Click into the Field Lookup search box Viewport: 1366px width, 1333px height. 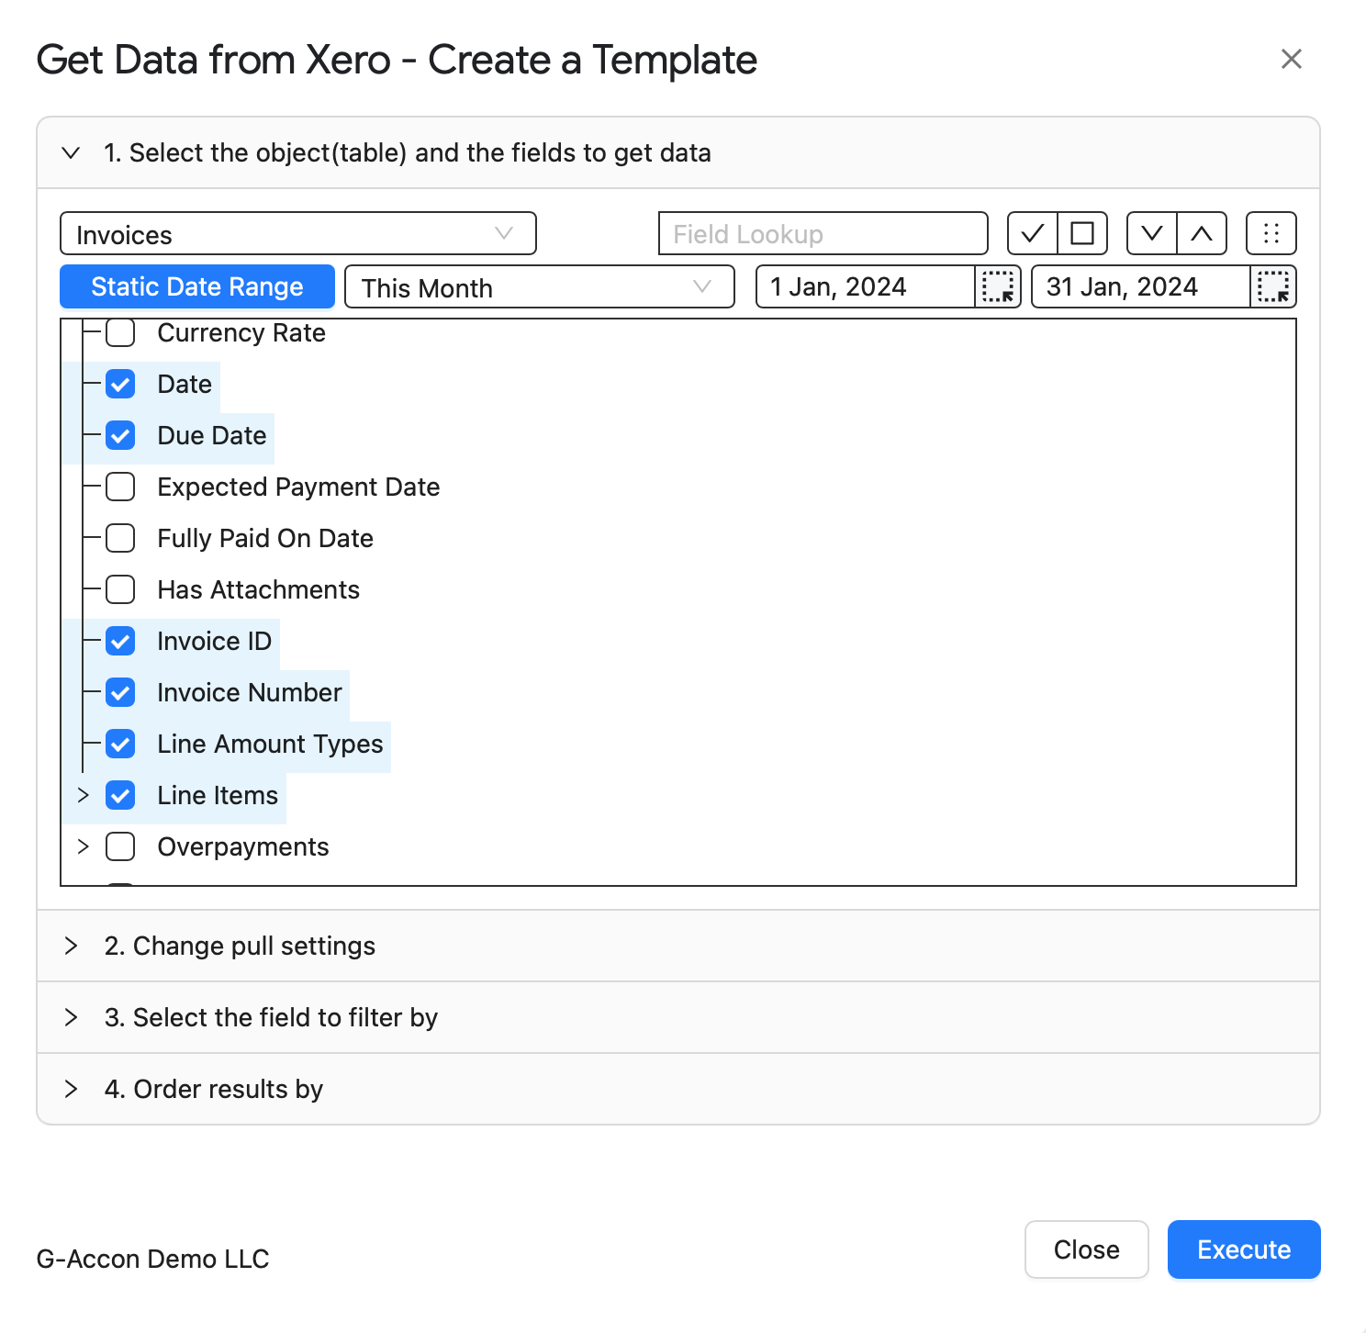coord(823,234)
